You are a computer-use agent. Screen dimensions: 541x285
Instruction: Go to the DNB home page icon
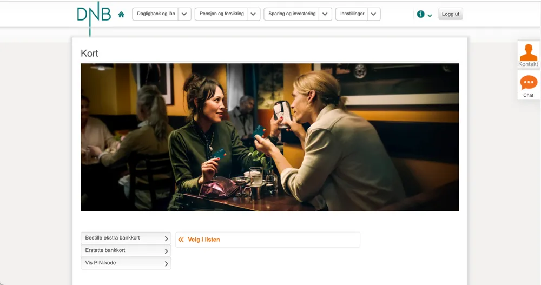point(121,15)
